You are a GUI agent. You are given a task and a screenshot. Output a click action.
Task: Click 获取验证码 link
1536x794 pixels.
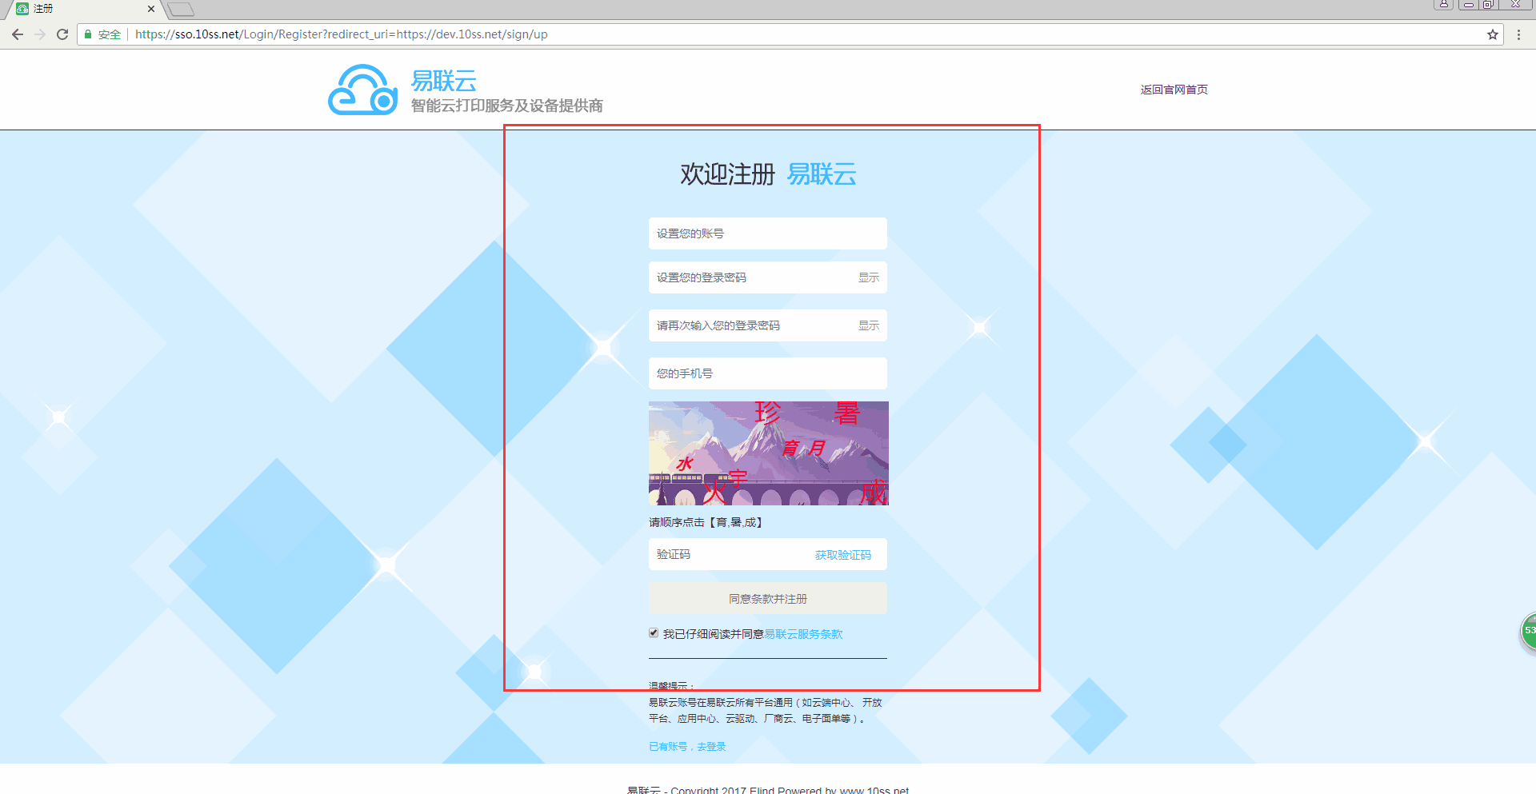[x=843, y=555]
